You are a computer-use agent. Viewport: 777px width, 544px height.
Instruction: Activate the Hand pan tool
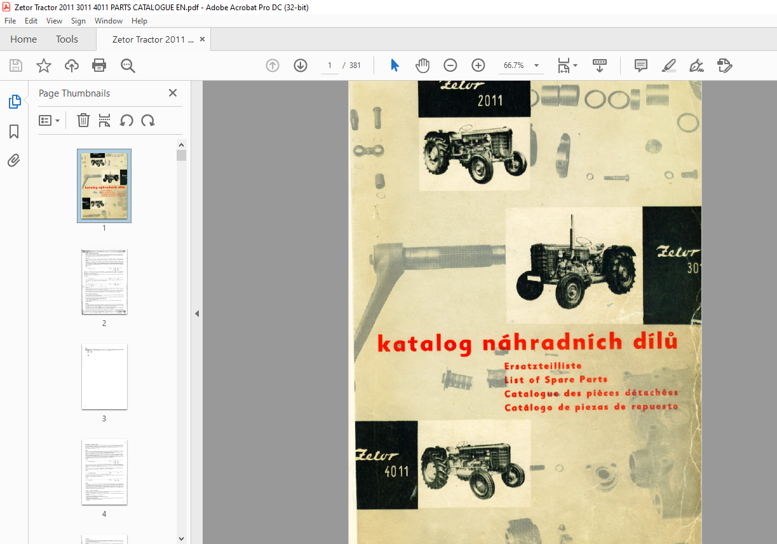point(422,65)
